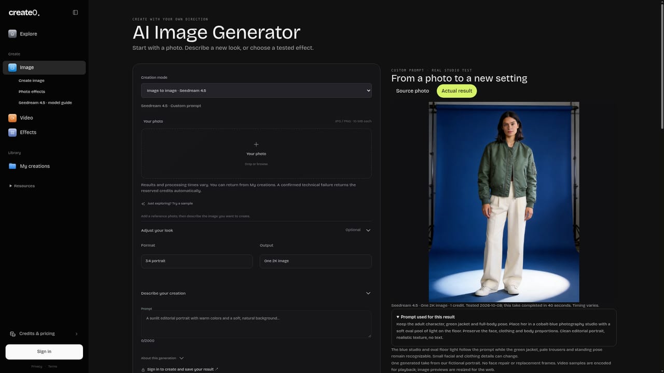Open Create image page
Screen dimensions: 664x373
(32, 80)
